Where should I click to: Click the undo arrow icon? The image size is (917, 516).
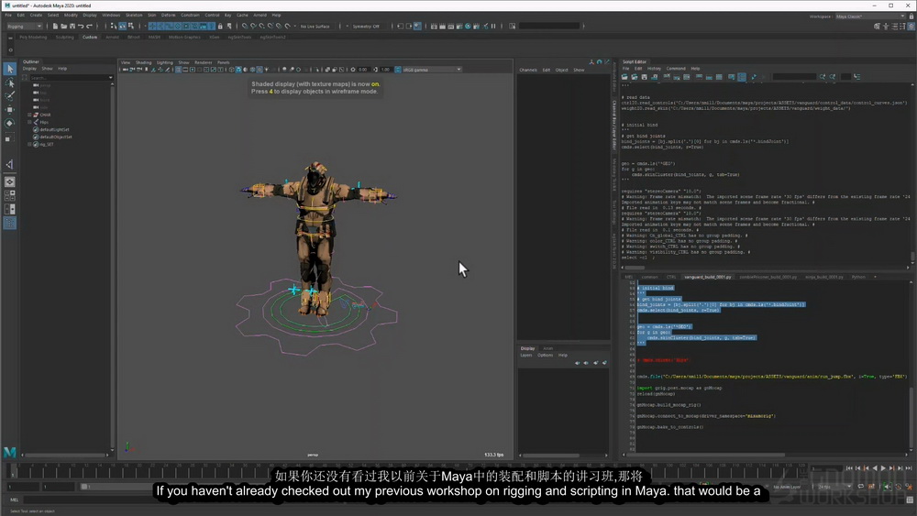coord(81,27)
